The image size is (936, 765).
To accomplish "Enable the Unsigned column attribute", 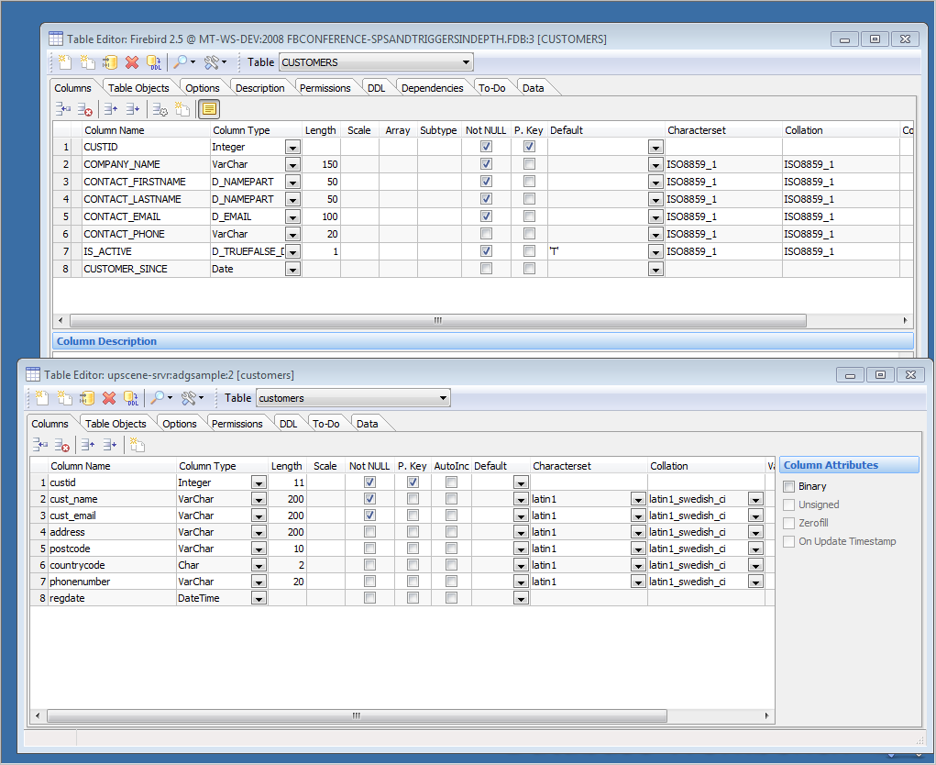I will click(787, 504).
